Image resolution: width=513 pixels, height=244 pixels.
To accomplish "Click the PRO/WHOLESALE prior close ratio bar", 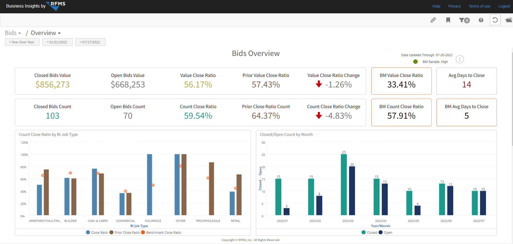I will [212, 189].
